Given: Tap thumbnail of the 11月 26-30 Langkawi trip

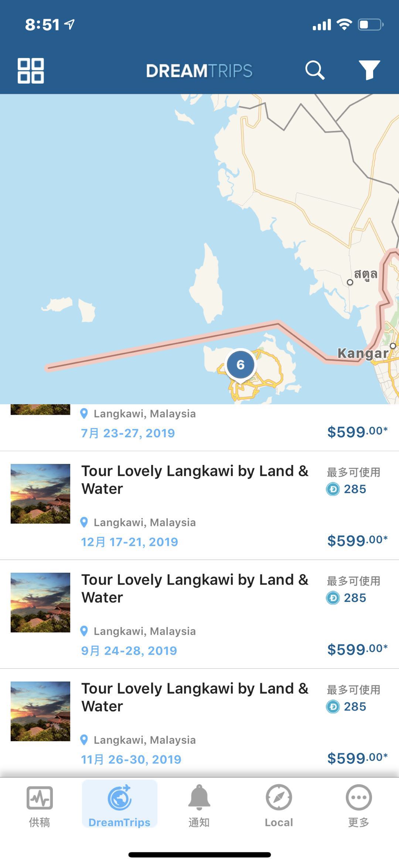Looking at the screenshot, I should pos(40,711).
